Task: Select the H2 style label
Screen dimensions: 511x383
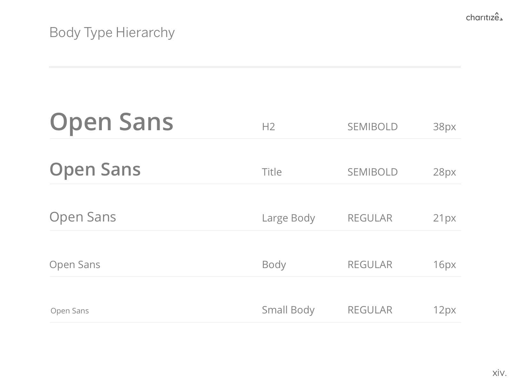Action: click(268, 127)
